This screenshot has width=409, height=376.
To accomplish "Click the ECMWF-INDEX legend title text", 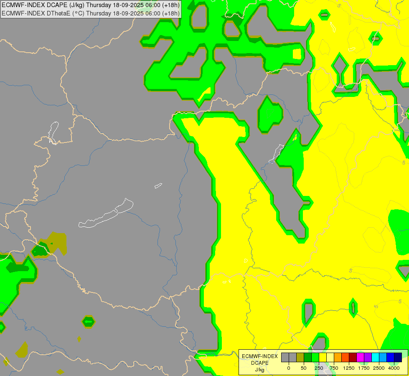I will [x=260, y=356].
